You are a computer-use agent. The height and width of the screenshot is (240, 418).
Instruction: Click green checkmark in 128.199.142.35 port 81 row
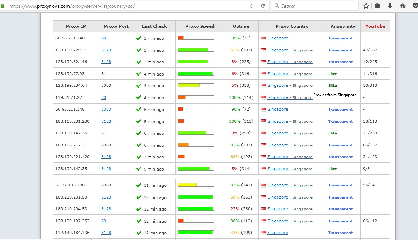click(139, 133)
